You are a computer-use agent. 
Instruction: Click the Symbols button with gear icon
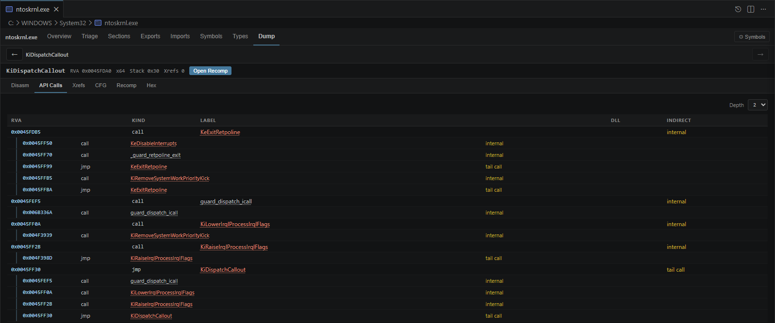pos(752,37)
